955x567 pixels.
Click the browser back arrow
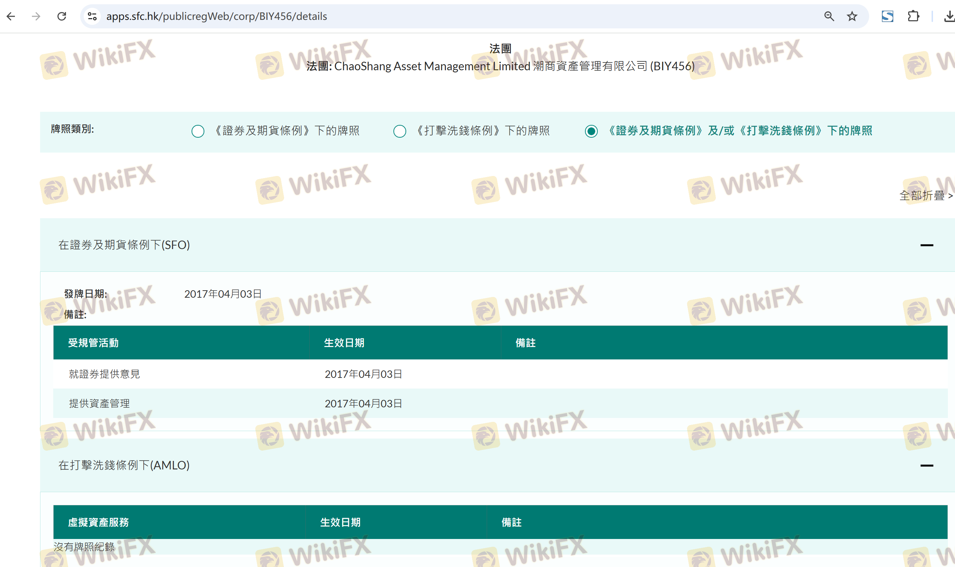point(11,16)
